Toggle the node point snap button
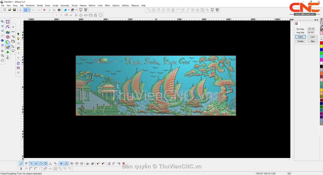Viewport: 323px width, 175px height. click(x=61, y=163)
